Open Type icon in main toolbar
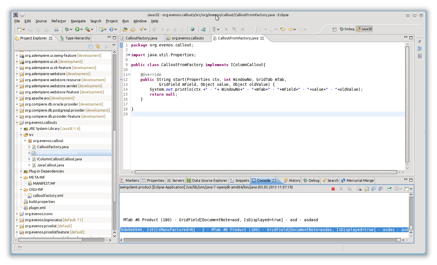Screen dimensions: 437x265 click(125, 29)
